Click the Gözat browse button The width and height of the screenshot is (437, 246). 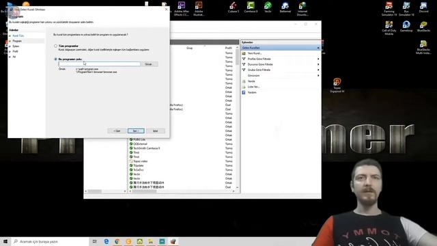tap(150, 64)
